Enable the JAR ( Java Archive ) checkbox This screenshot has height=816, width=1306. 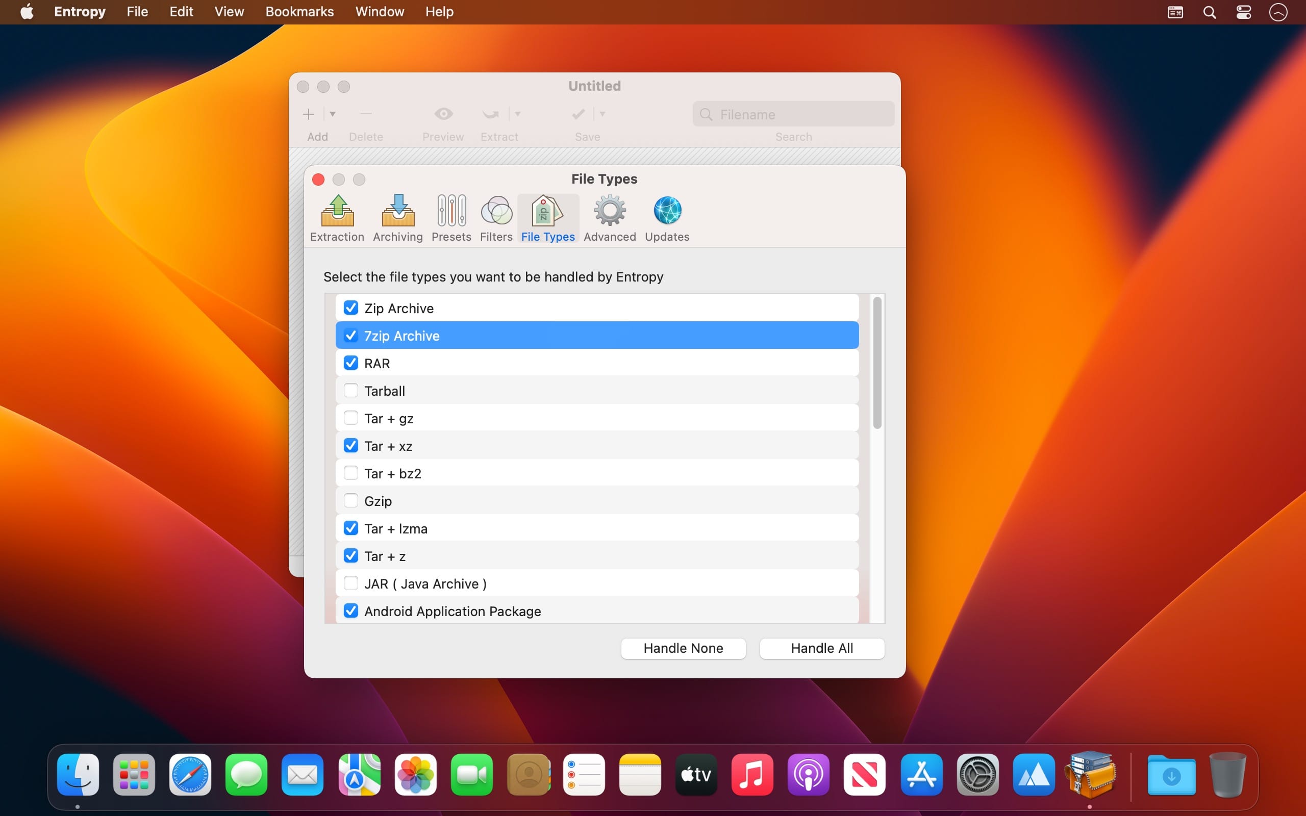pyautogui.click(x=351, y=583)
